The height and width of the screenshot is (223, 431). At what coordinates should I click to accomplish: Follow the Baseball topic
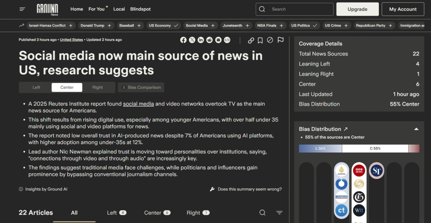tap(139, 25)
